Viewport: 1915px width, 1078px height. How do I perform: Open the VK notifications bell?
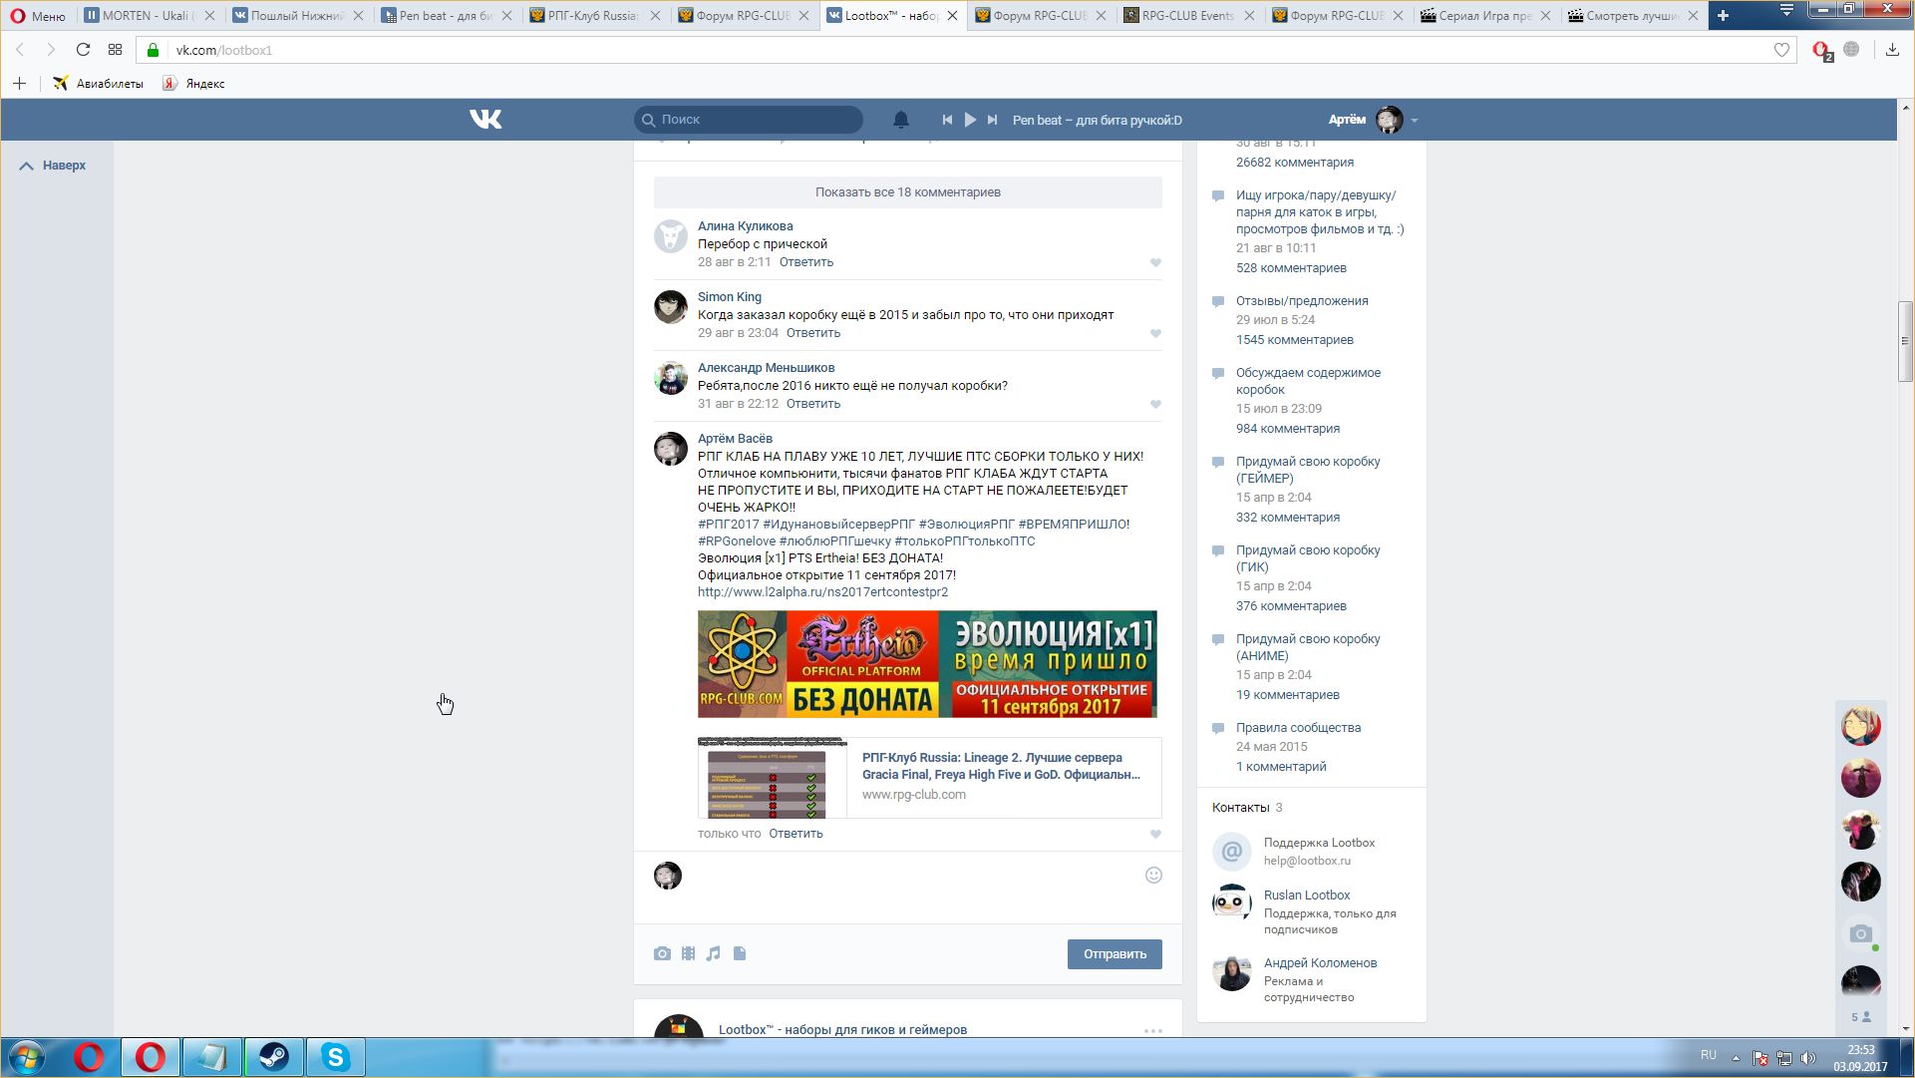(900, 120)
